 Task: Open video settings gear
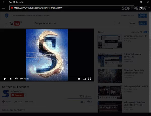pos(79,79)
